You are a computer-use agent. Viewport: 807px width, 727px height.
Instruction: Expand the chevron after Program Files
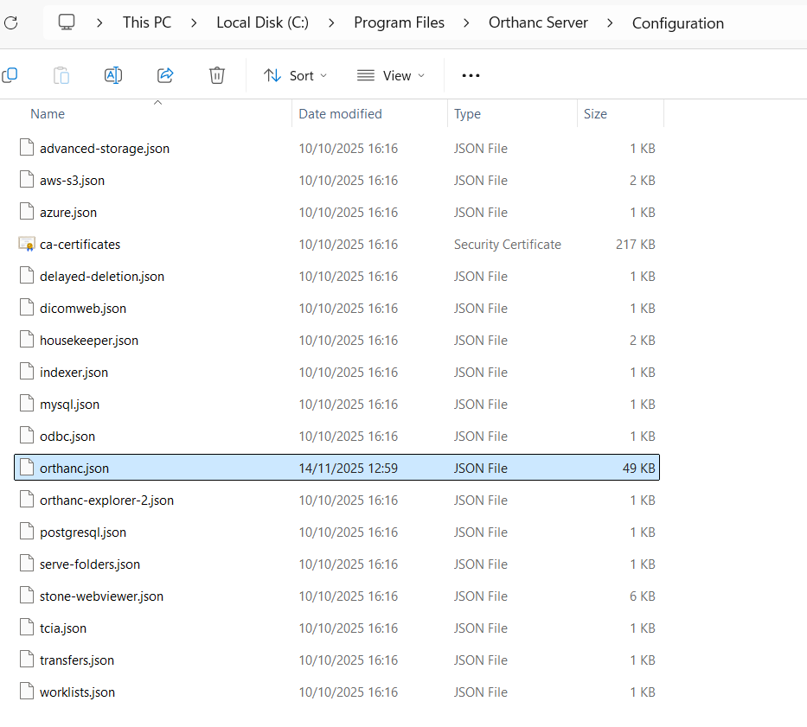466,23
